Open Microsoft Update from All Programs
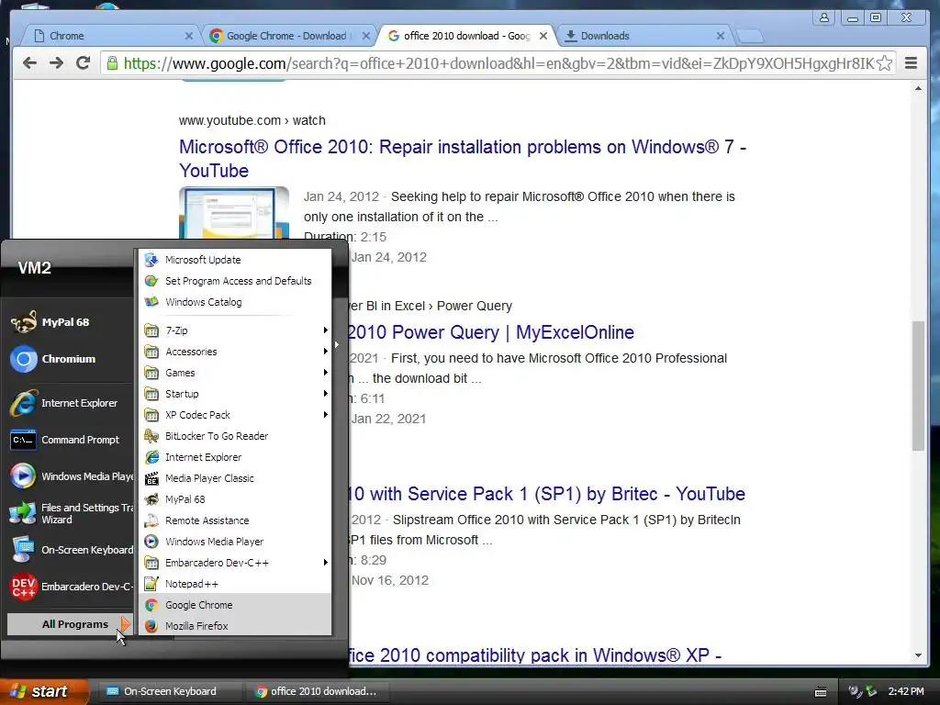 [235, 260]
